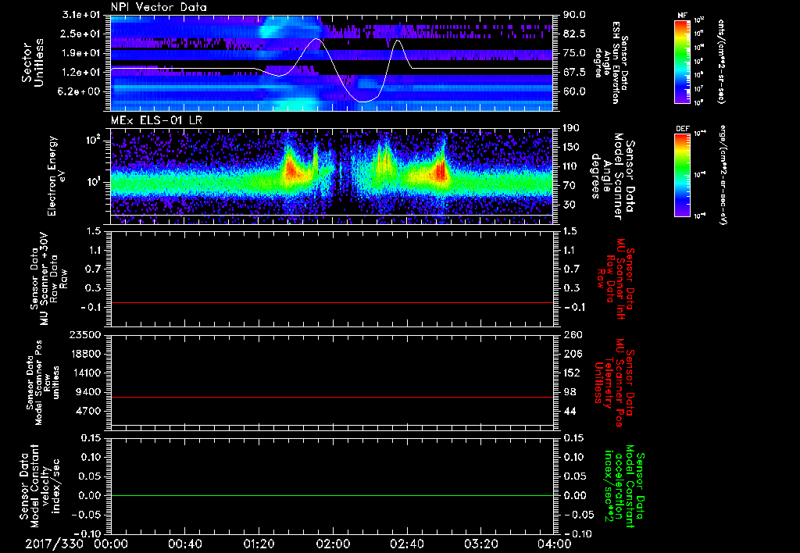
Task: Click the 'ergs/(cm**2-sr-sec-eV)' units label
Action: (723, 174)
